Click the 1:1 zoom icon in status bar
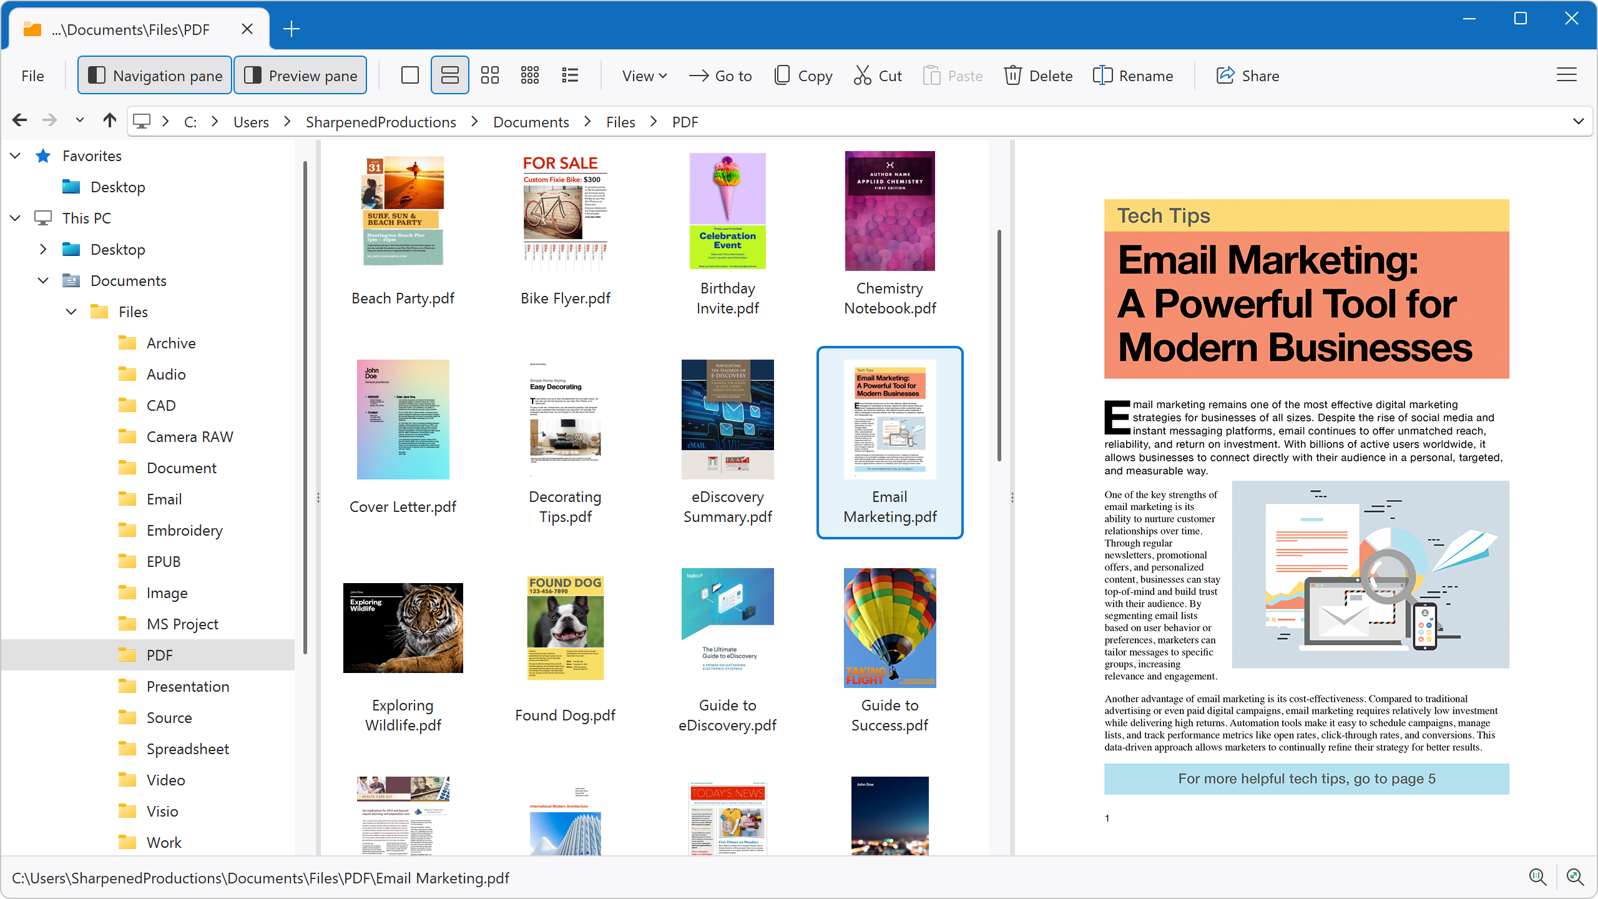 click(1537, 877)
